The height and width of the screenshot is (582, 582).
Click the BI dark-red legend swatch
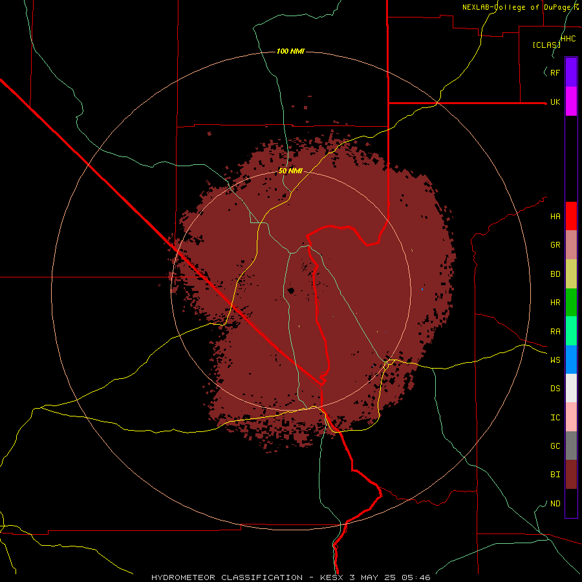pyautogui.click(x=571, y=475)
